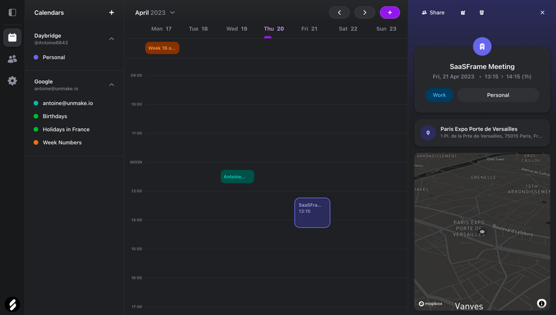The width and height of the screenshot is (556, 315).
Task: Select the Personal tag on the event
Action: (x=498, y=95)
